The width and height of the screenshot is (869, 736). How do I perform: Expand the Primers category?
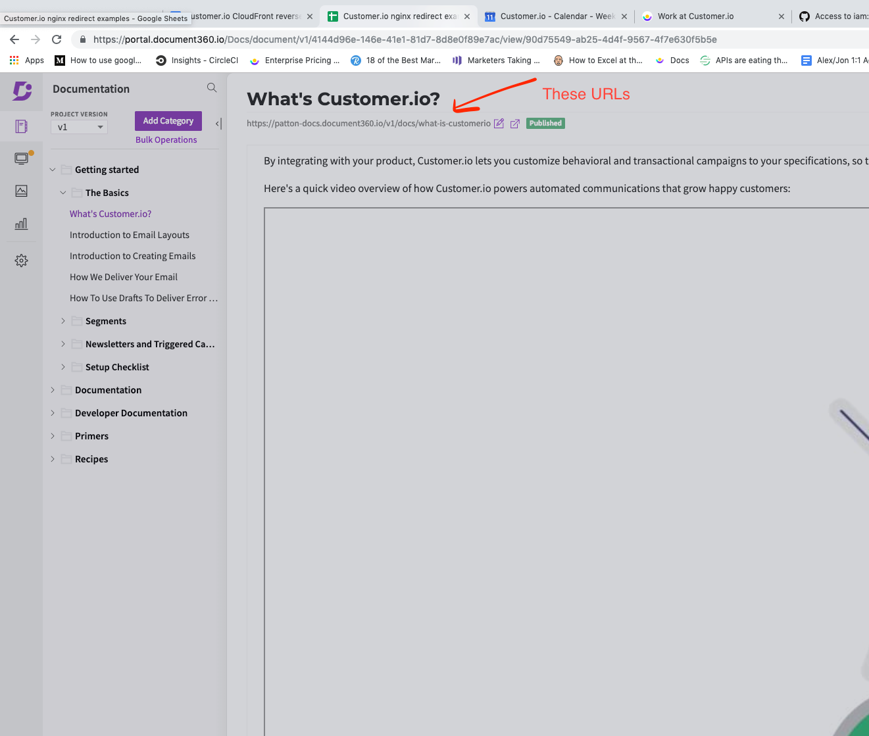53,436
